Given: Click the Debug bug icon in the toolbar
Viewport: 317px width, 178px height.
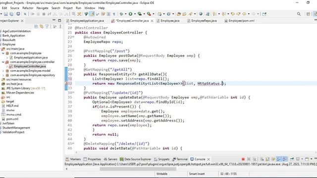Looking at the screenshot, I should [121, 14].
